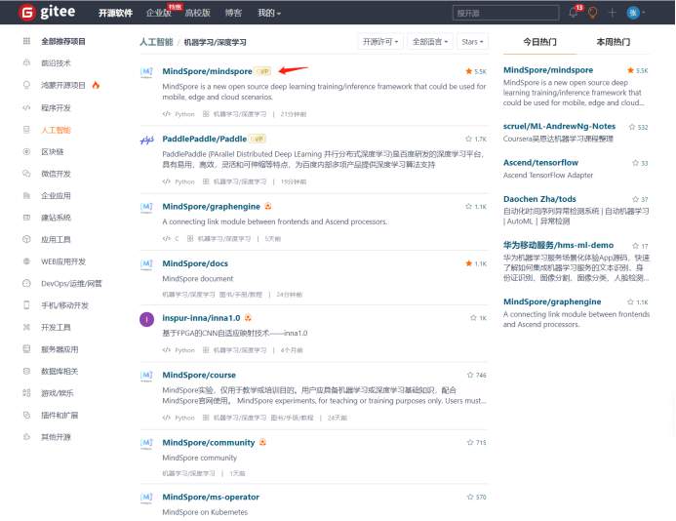Select 鸿蒙开源项目 category in sidebar
This screenshot has width=676, height=521.
point(63,85)
